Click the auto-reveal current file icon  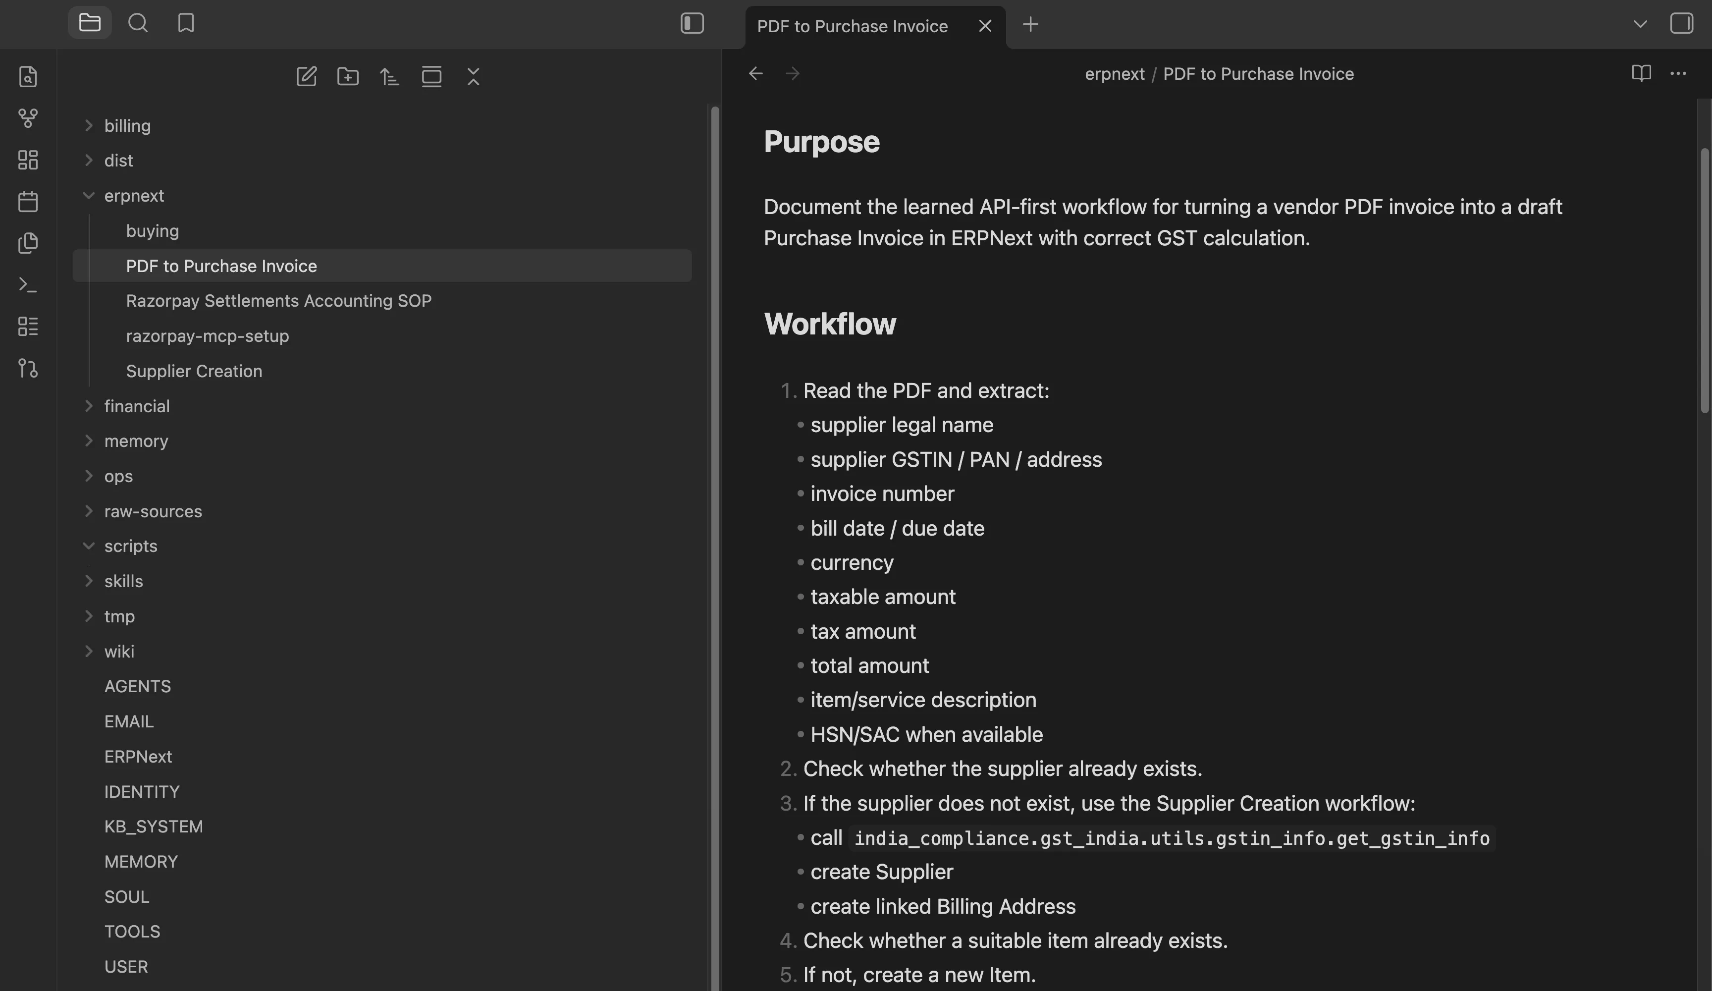[431, 76]
